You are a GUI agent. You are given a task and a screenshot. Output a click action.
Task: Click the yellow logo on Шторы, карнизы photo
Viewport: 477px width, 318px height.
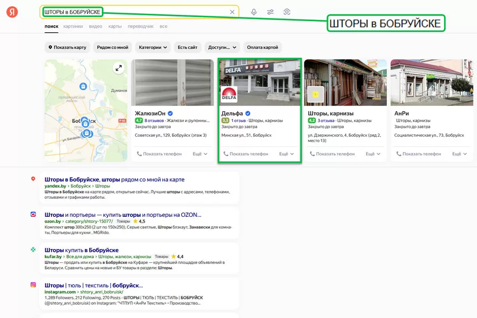[315, 94]
